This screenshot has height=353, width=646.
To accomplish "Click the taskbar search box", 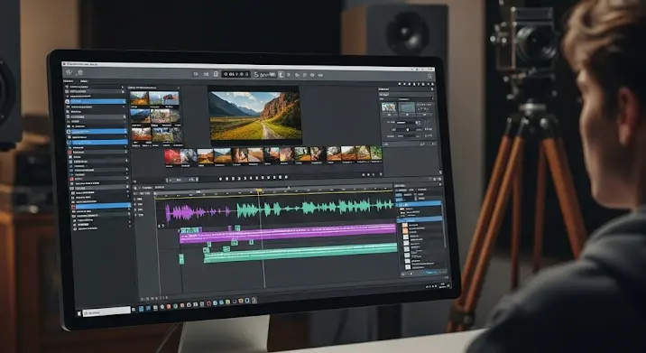I will tap(106, 311).
